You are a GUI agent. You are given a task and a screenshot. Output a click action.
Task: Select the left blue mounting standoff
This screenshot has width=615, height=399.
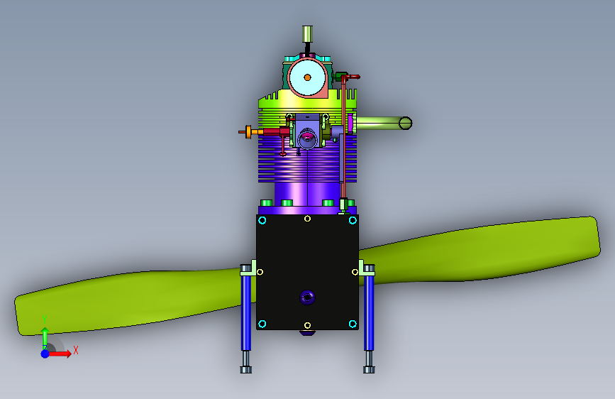[x=246, y=313]
